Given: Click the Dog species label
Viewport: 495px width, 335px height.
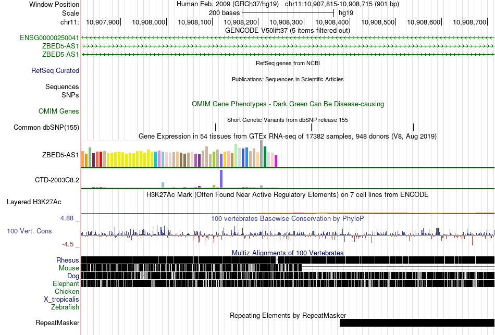Looking at the screenshot, I should pos(73,276).
